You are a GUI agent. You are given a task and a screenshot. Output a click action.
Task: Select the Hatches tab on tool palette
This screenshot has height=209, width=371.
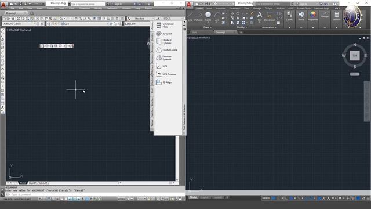pyautogui.click(x=152, y=113)
